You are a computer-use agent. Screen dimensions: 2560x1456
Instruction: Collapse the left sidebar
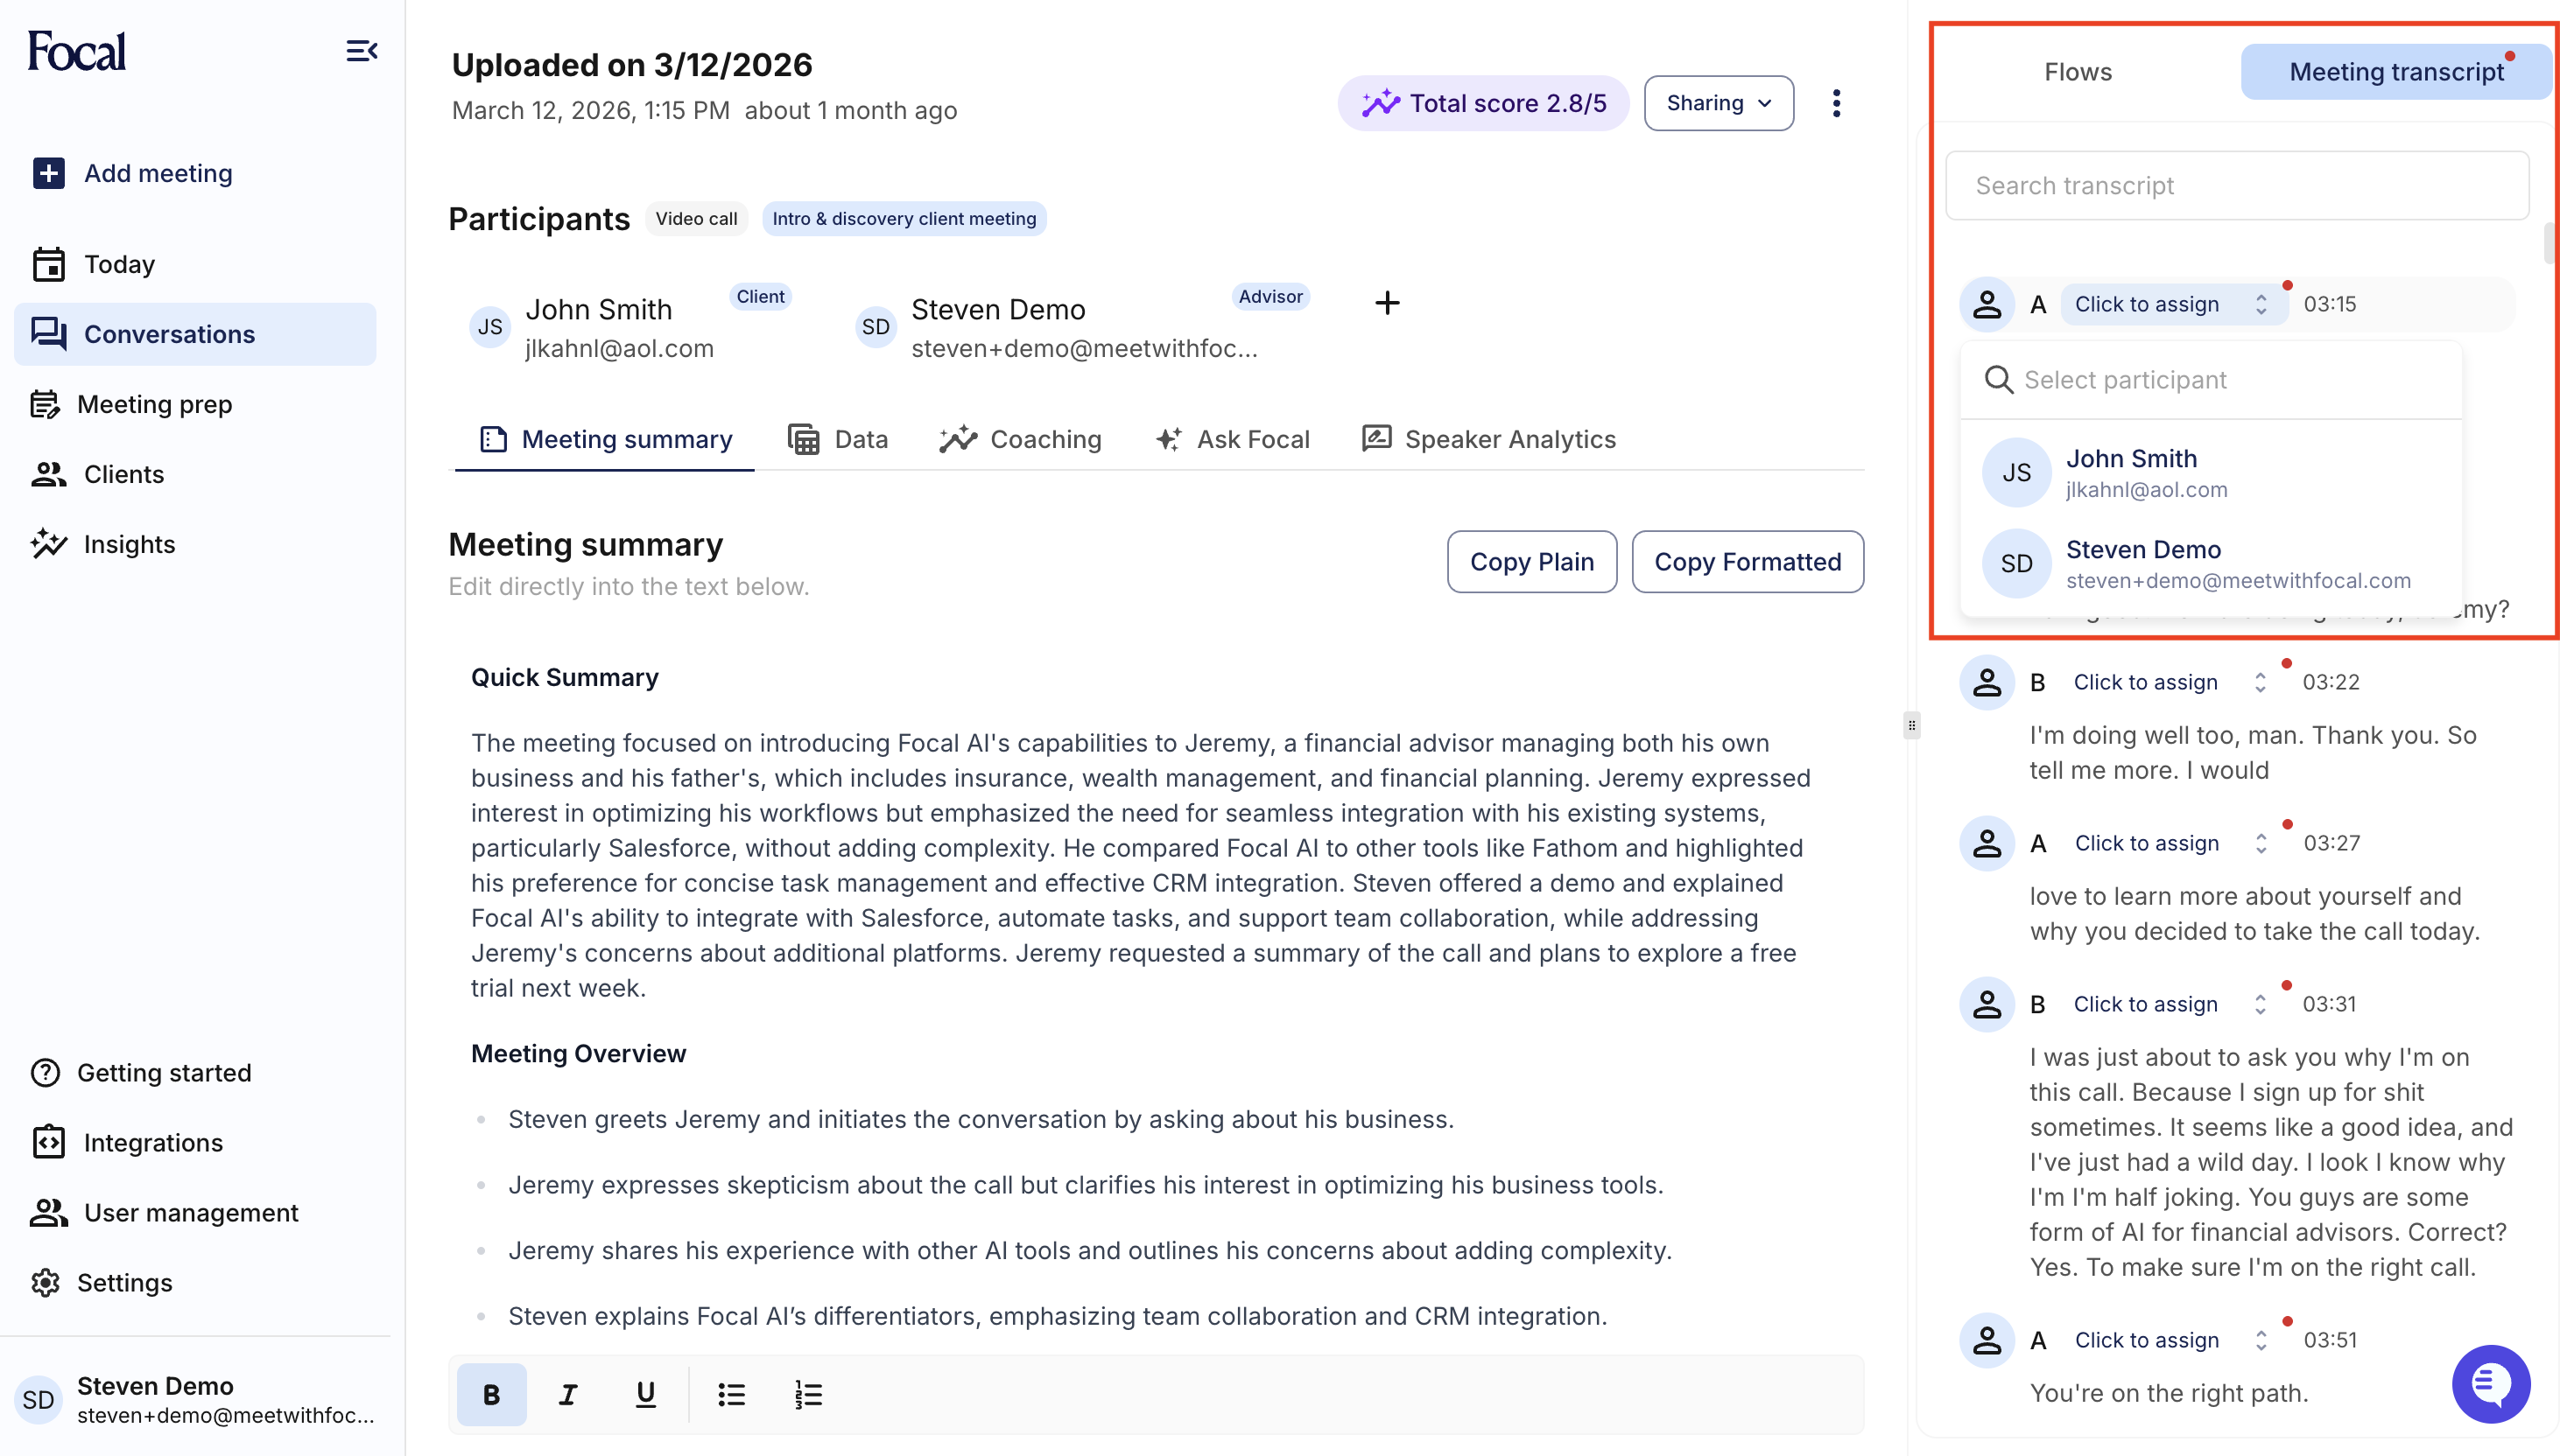pos(361,51)
